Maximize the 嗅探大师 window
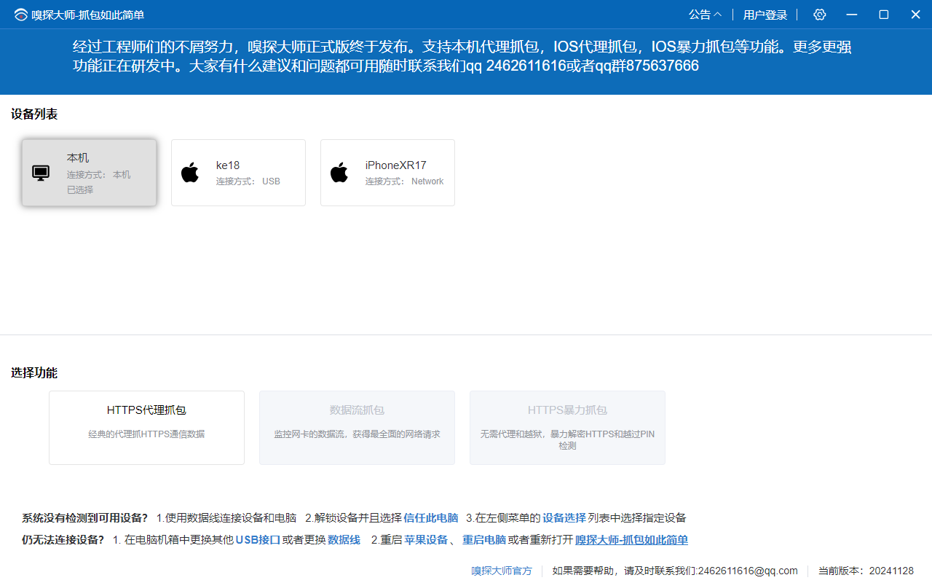This screenshot has height=583, width=932. click(883, 15)
